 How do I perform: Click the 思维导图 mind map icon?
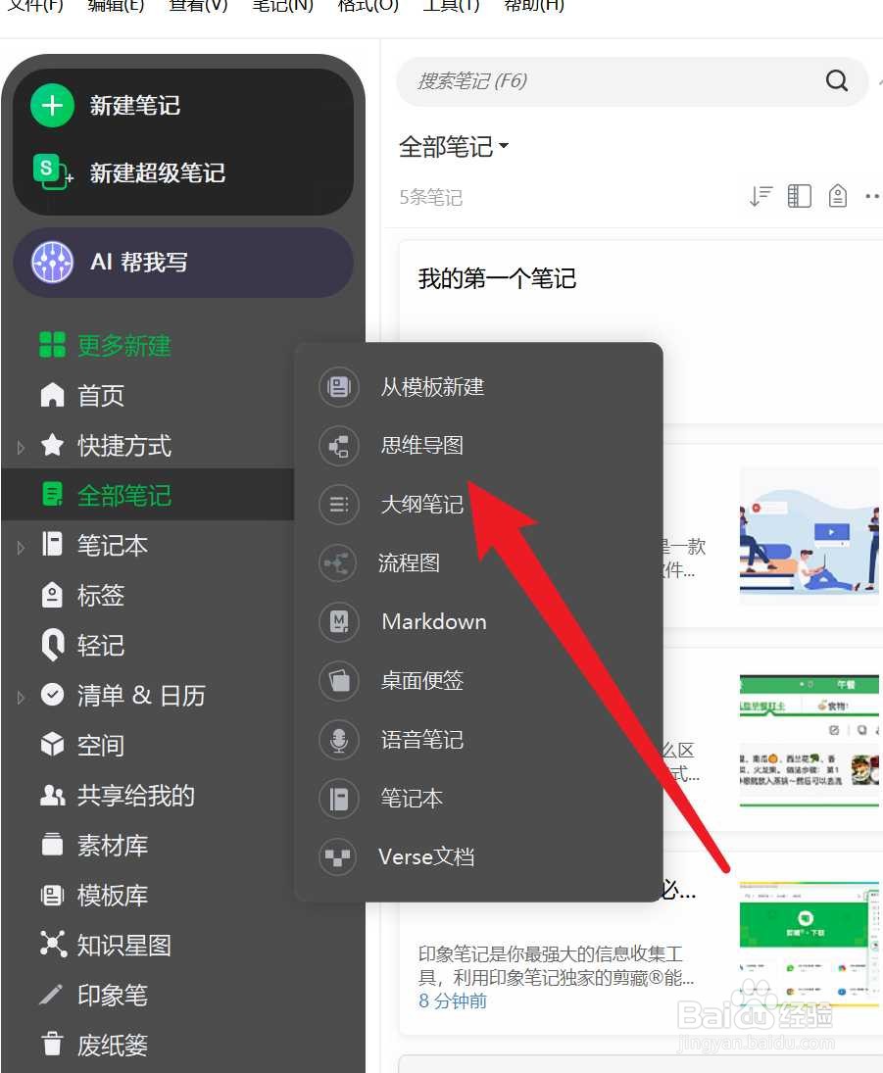339,446
